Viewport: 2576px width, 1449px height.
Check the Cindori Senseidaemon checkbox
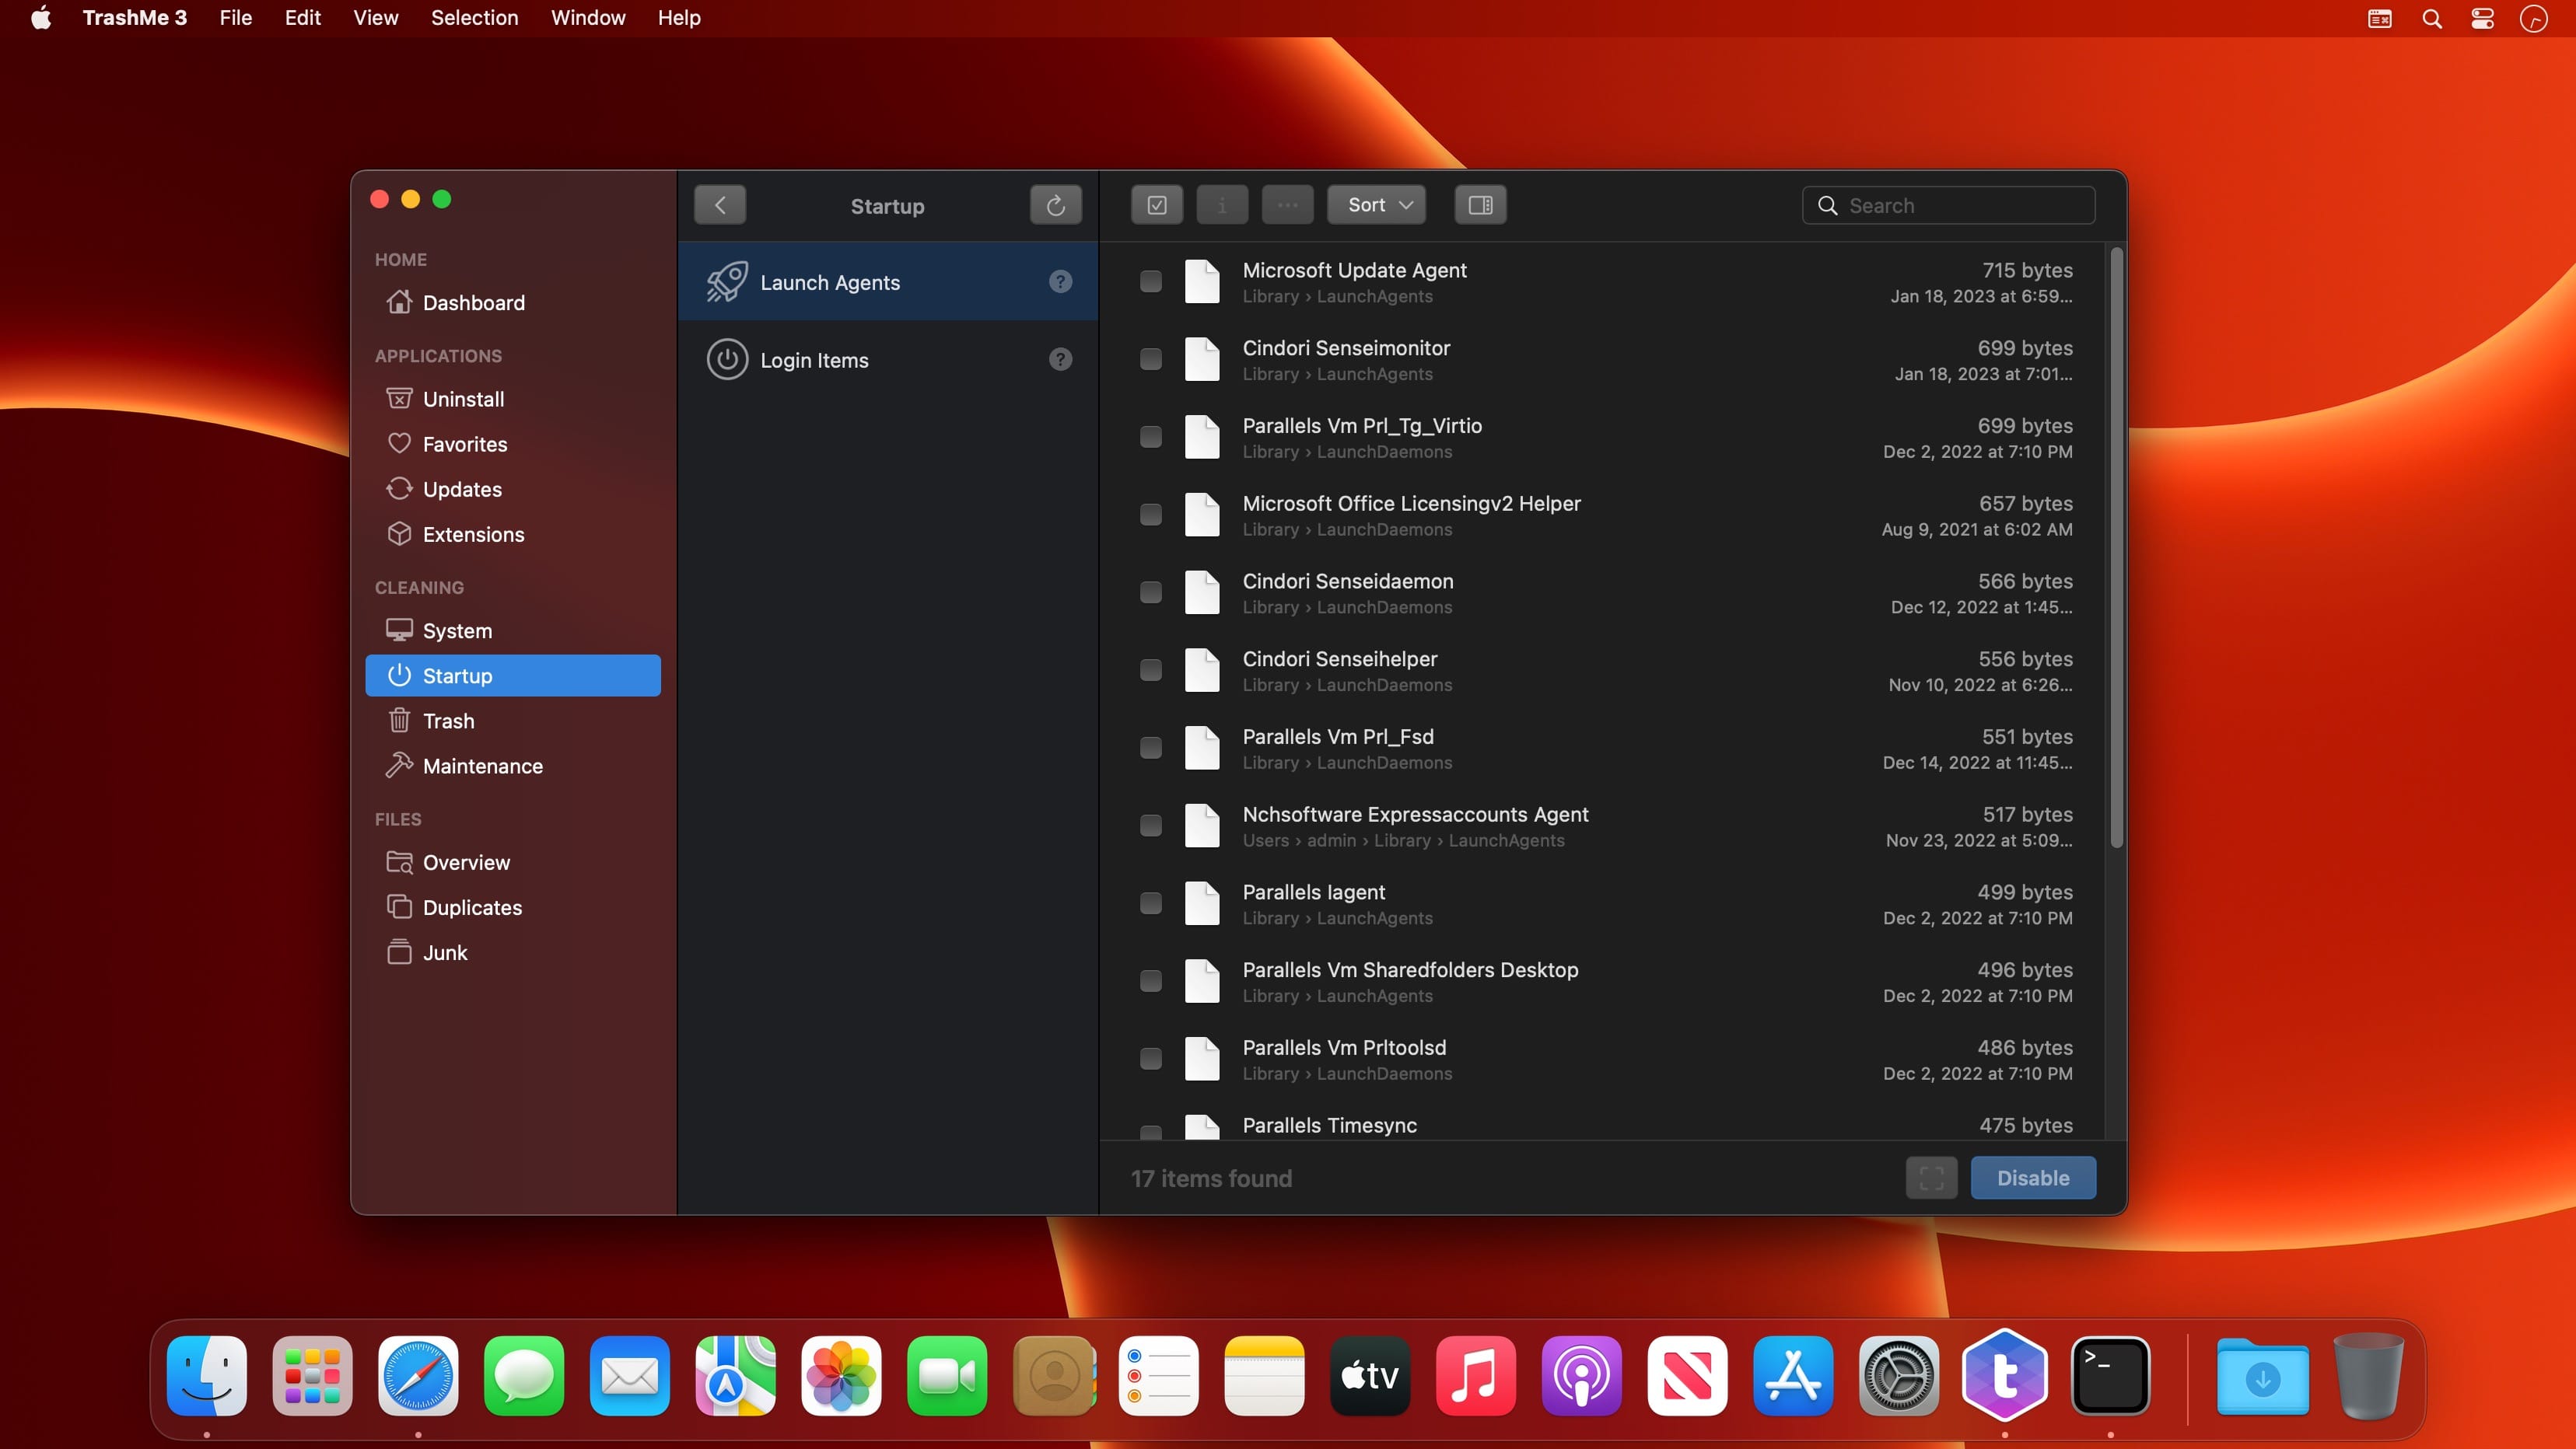point(1151,592)
